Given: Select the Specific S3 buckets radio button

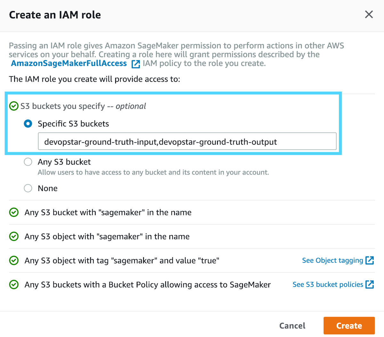Looking at the screenshot, I should pos(28,124).
